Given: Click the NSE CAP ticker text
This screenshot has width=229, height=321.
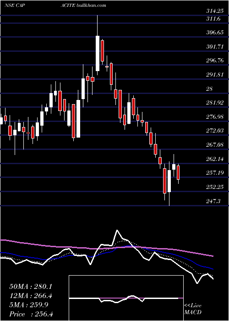Looking at the screenshot, I should (x=15, y=6).
